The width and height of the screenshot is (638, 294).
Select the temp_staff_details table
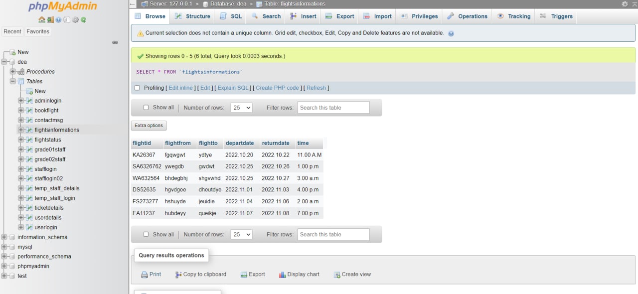(57, 188)
